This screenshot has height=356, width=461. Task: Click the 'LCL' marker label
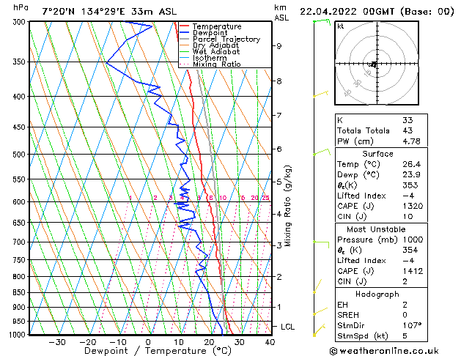click(287, 327)
